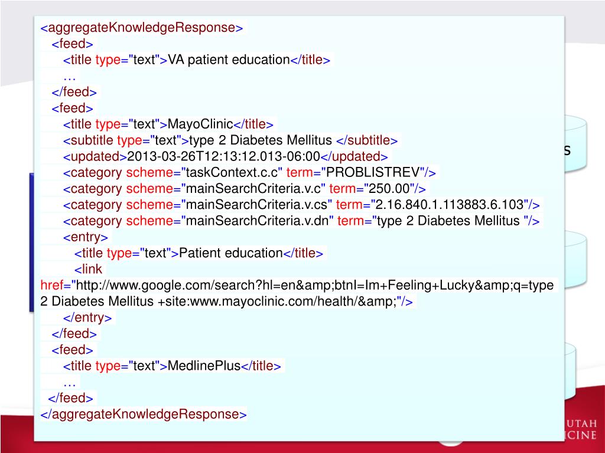Select the category line with term PROBLISTREV
The height and width of the screenshot is (453, 605).
click(250, 173)
